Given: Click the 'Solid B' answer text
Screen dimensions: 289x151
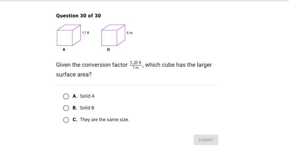Looking at the screenshot, I should (87, 108).
